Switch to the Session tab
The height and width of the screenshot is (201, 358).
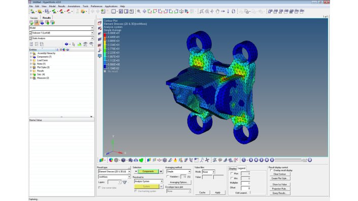tap(34, 18)
